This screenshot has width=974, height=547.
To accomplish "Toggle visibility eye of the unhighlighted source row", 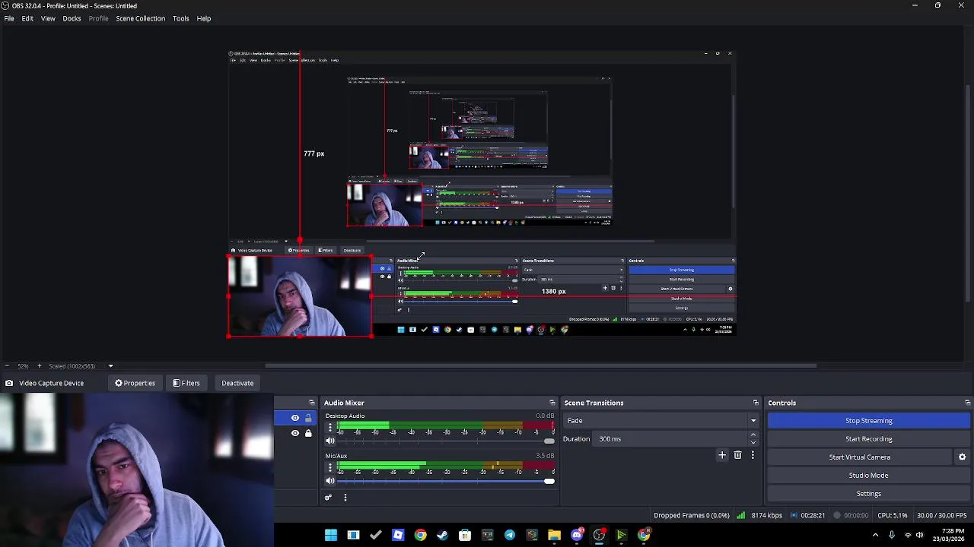I will 295,433.
